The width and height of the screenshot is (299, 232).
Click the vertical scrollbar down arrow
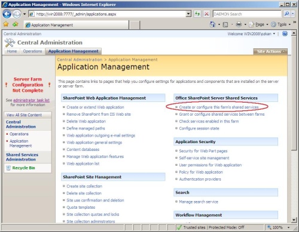pyautogui.click(x=294, y=220)
